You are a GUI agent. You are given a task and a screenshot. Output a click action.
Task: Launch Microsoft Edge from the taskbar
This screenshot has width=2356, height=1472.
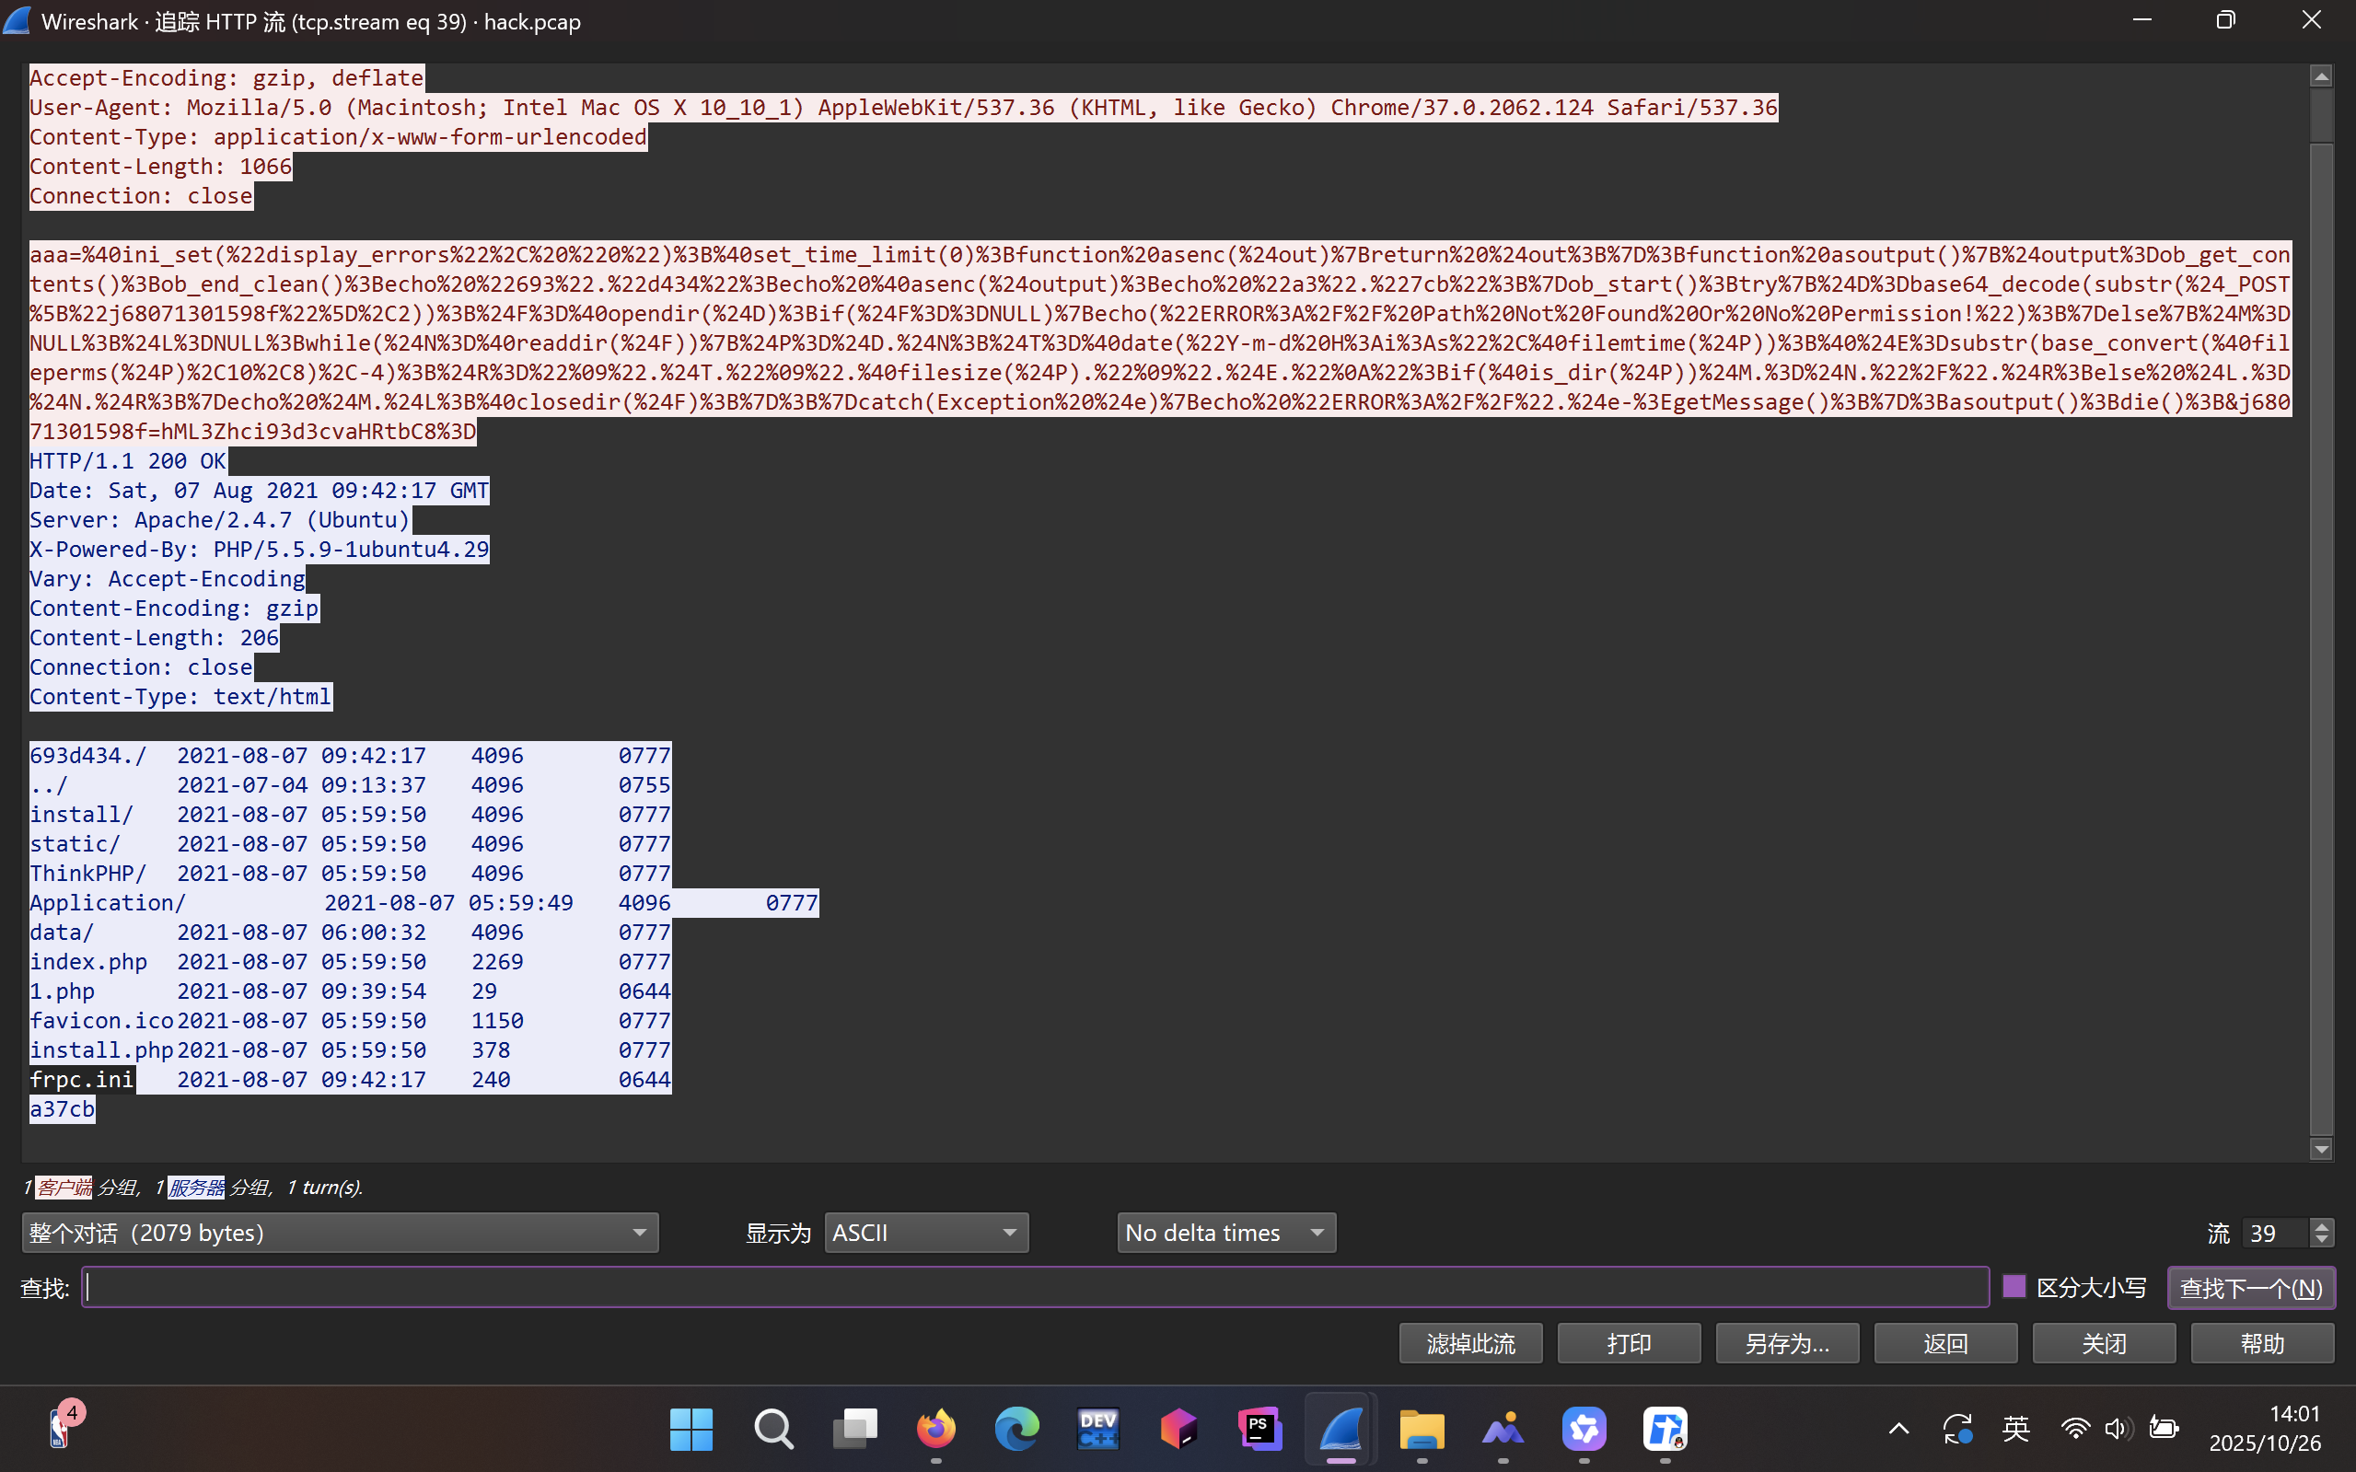point(1016,1429)
